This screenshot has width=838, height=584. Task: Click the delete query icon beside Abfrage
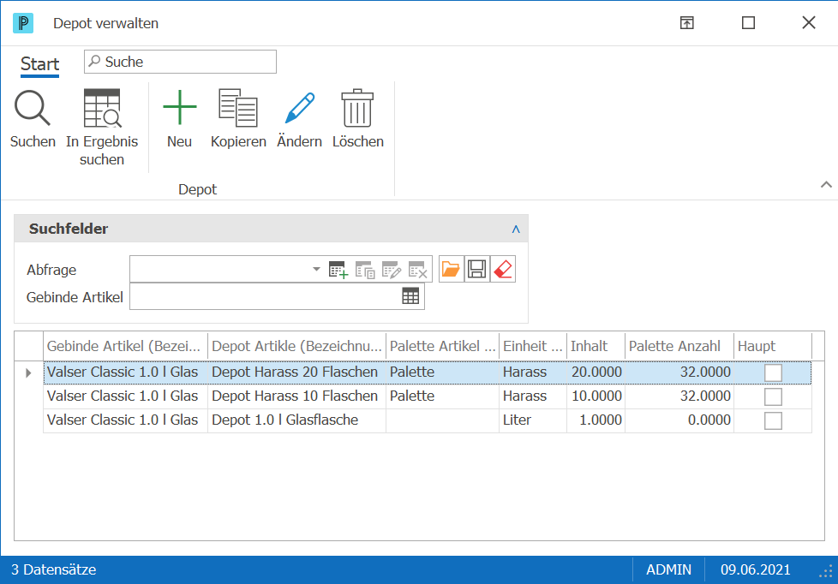coord(418,269)
